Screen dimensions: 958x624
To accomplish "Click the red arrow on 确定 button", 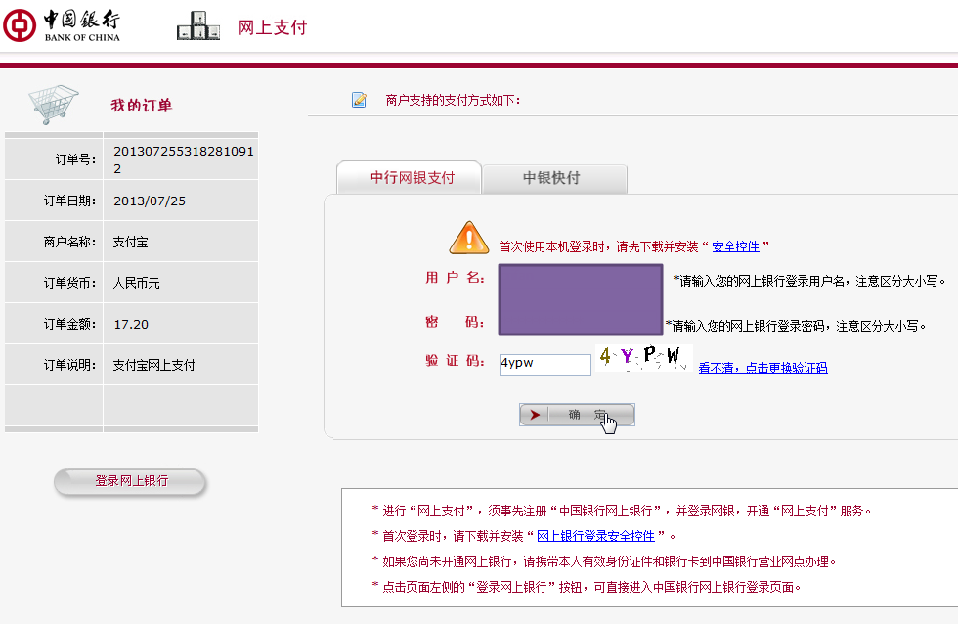I will click(x=536, y=415).
